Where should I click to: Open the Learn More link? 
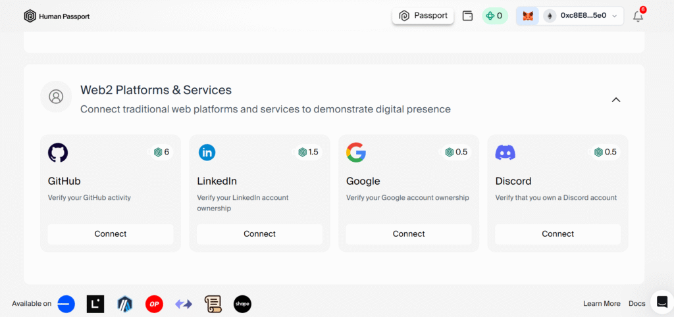pyautogui.click(x=602, y=304)
